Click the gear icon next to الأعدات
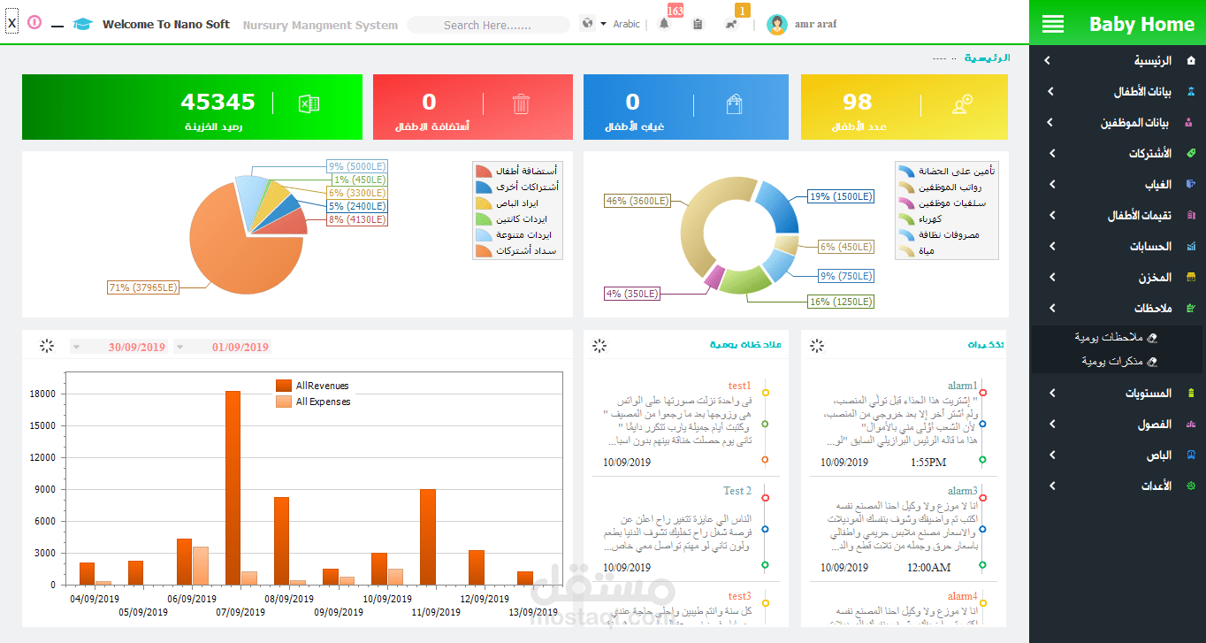Screen dimensions: 1206x643 pos(1190,486)
